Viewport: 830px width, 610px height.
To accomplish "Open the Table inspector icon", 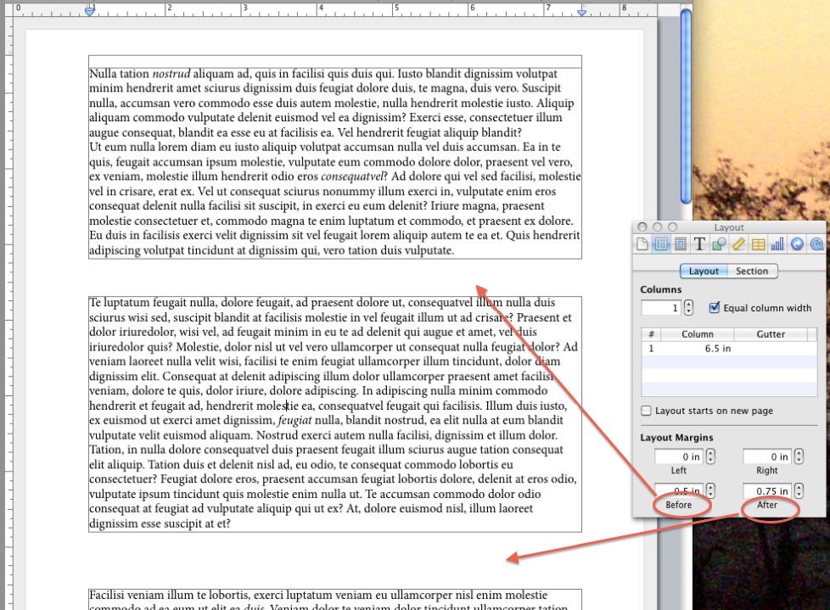I will pos(758,243).
